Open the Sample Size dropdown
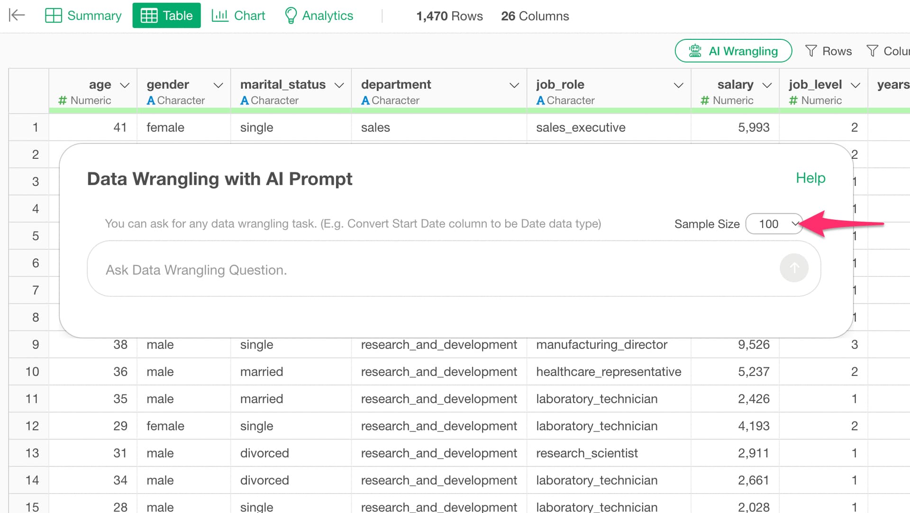This screenshot has height=513, width=910. tap(774, 224)
